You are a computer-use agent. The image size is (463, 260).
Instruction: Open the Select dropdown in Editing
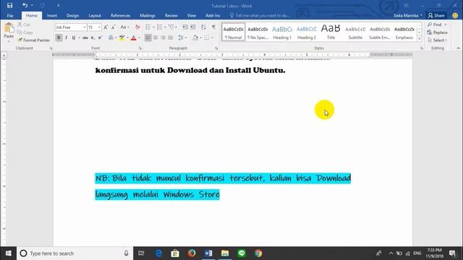click(x=437, y=40)
